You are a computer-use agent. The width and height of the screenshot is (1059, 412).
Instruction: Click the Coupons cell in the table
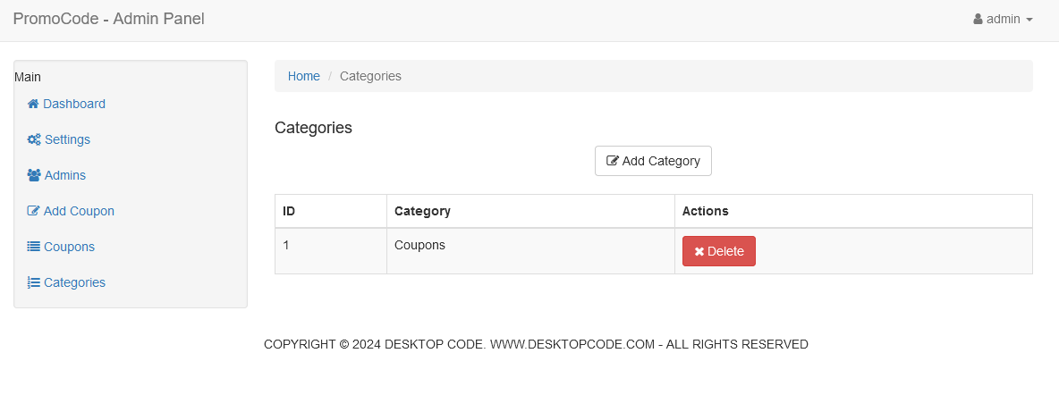[x=419, y=245]
